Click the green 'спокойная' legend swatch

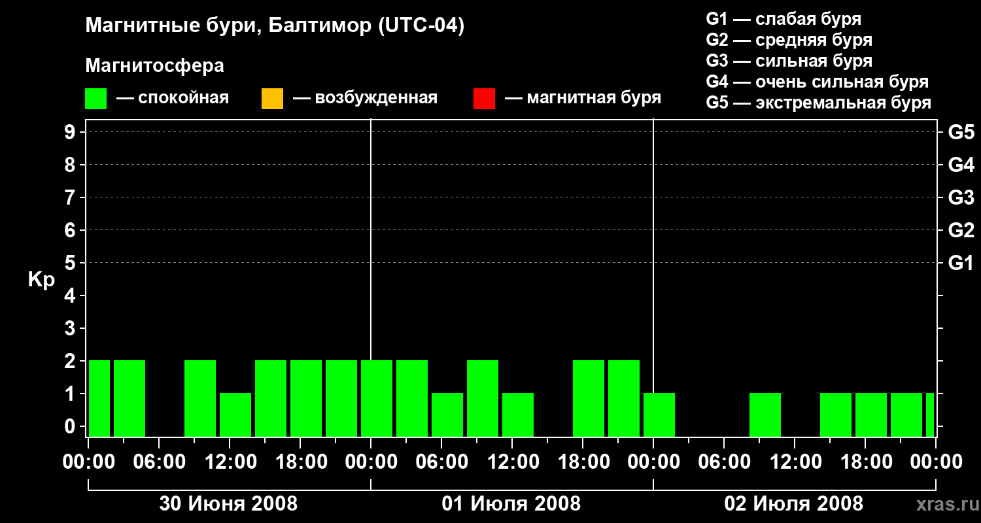(96, 99)
